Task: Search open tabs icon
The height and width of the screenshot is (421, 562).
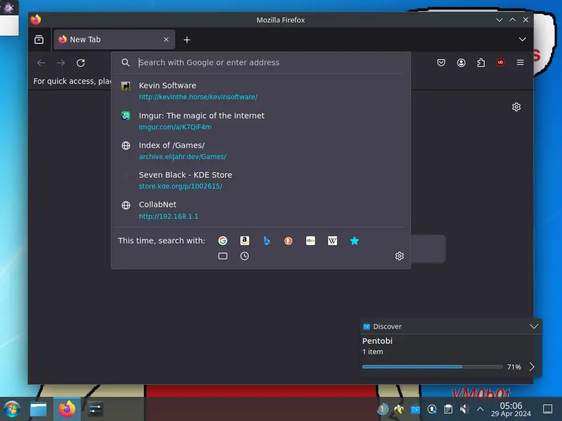Action: click(223, 256)
